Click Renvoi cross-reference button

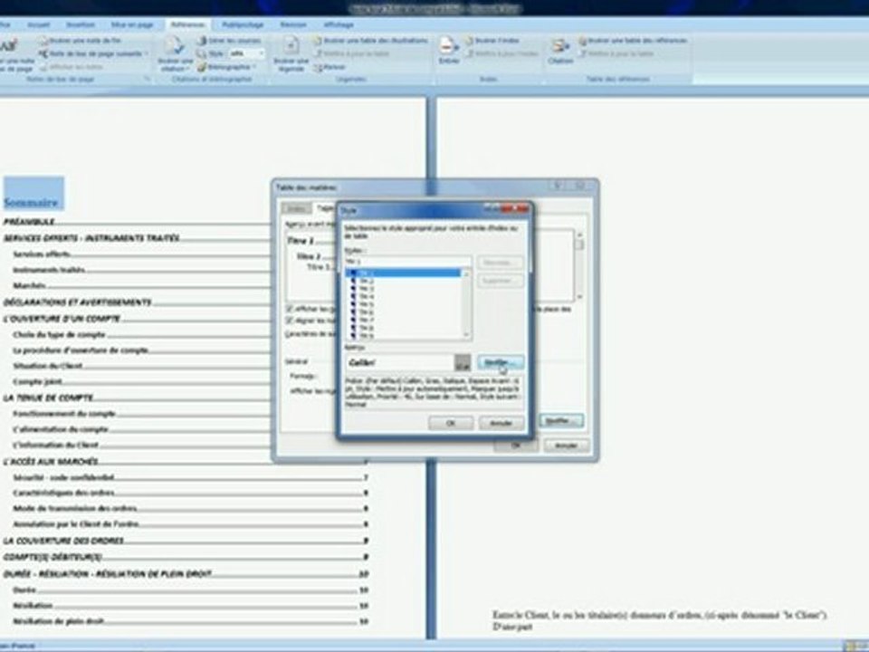click(329, 67)
